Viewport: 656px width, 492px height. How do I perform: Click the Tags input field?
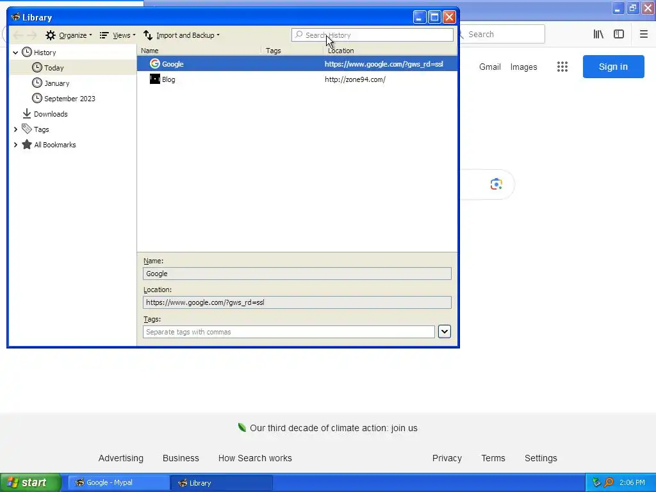tap(289, 332)
